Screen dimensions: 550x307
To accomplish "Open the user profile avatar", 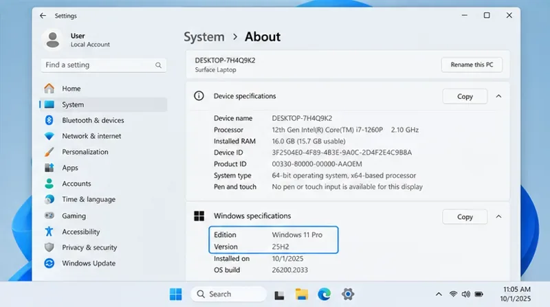I will point(53,40).
